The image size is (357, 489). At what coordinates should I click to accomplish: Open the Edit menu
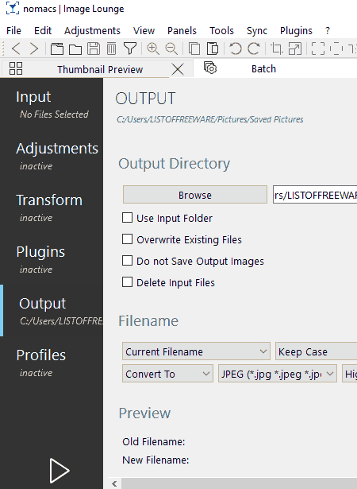coord(43,30)
